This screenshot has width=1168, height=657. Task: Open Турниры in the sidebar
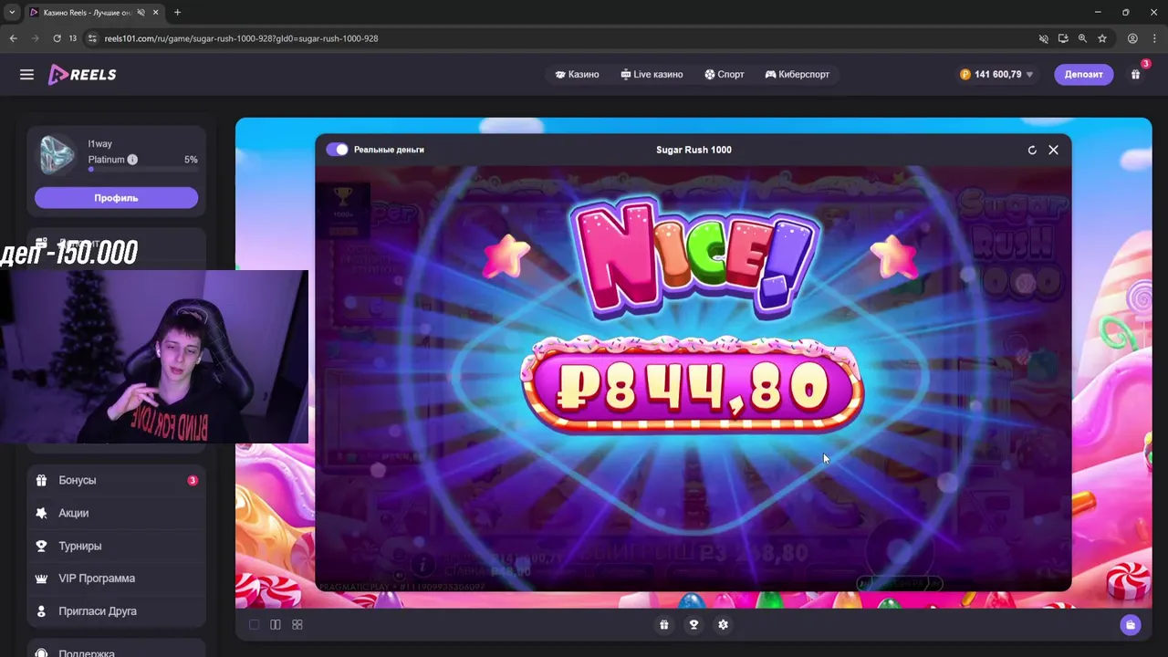pyautogui.click(x=116, y=546)
